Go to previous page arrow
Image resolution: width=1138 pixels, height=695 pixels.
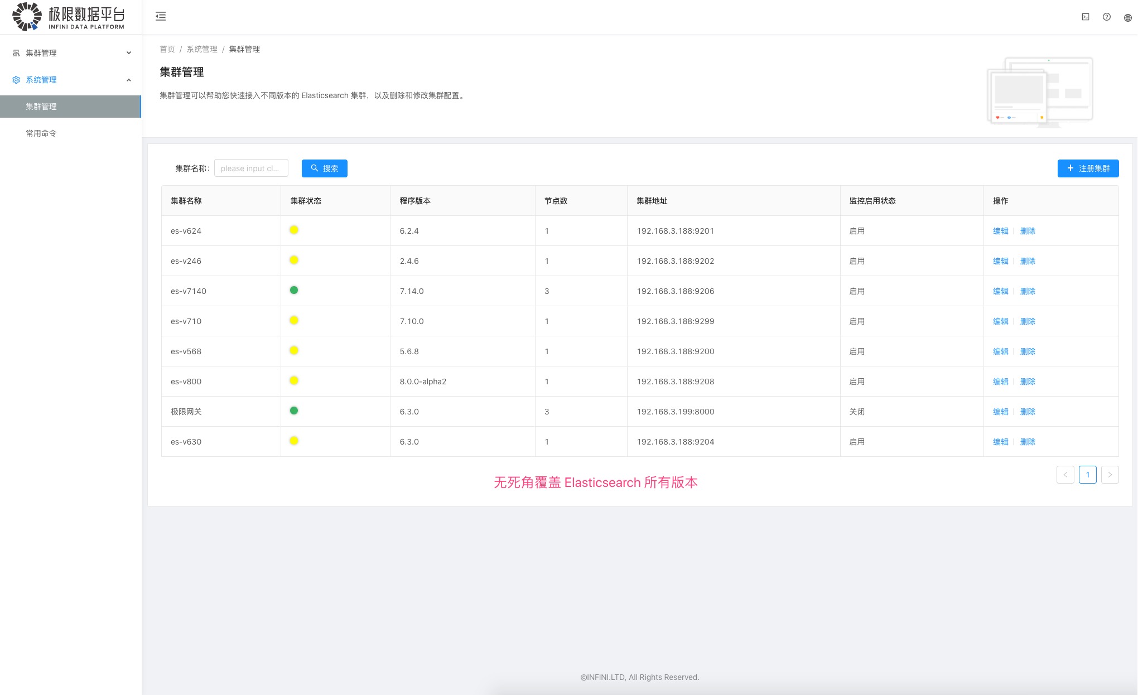1065,475
